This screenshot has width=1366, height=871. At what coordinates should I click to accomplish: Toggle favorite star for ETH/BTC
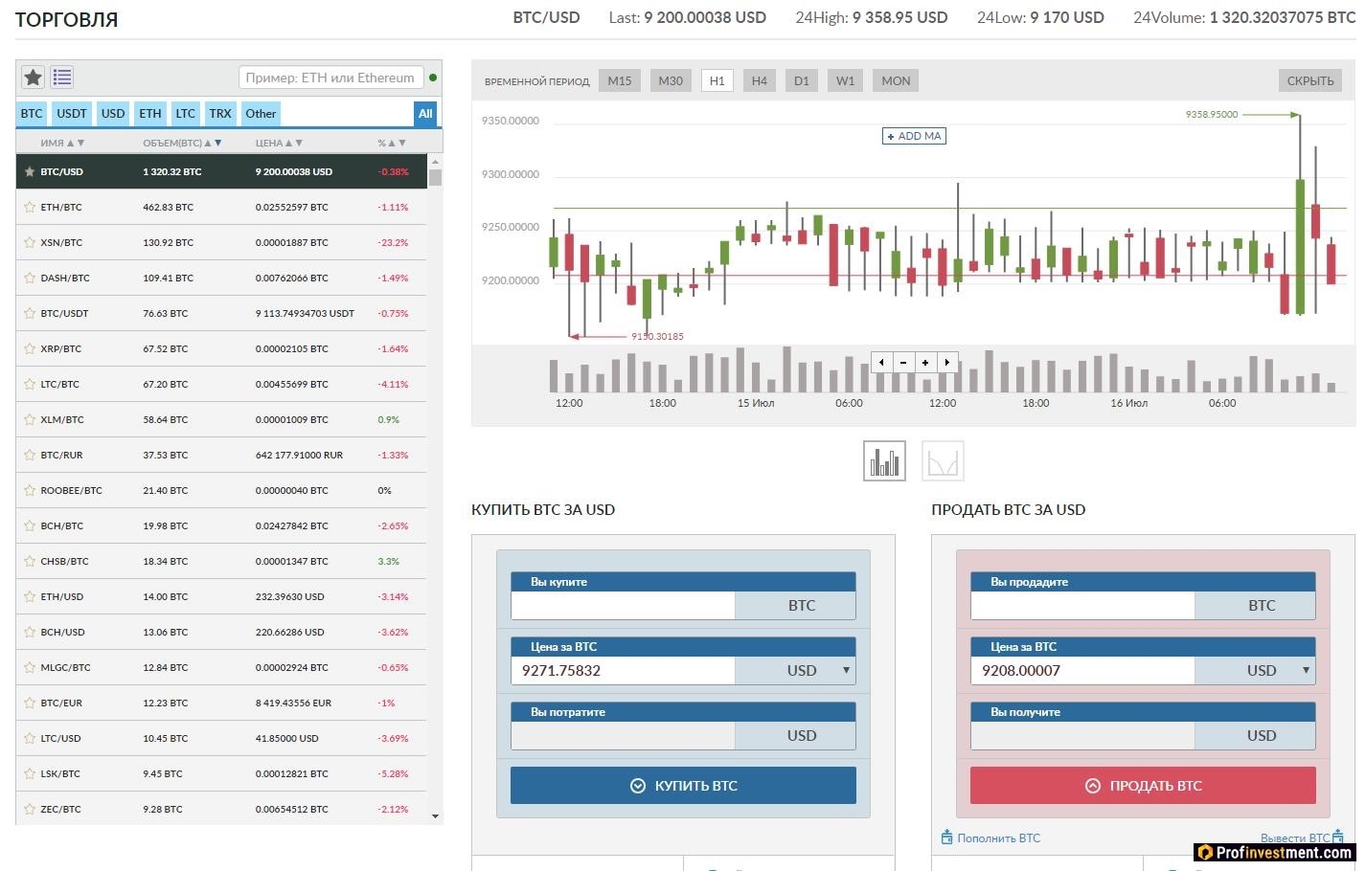[x=30, y=207]
